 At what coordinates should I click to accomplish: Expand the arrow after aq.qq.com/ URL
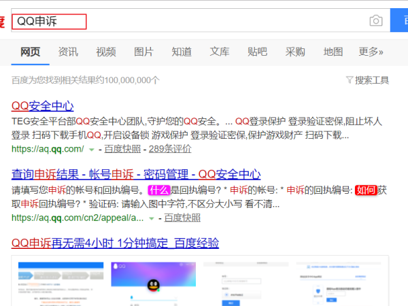[91, 150]
